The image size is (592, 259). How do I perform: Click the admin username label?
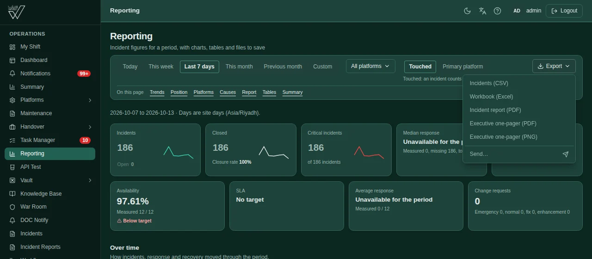[x=534, y=11]
